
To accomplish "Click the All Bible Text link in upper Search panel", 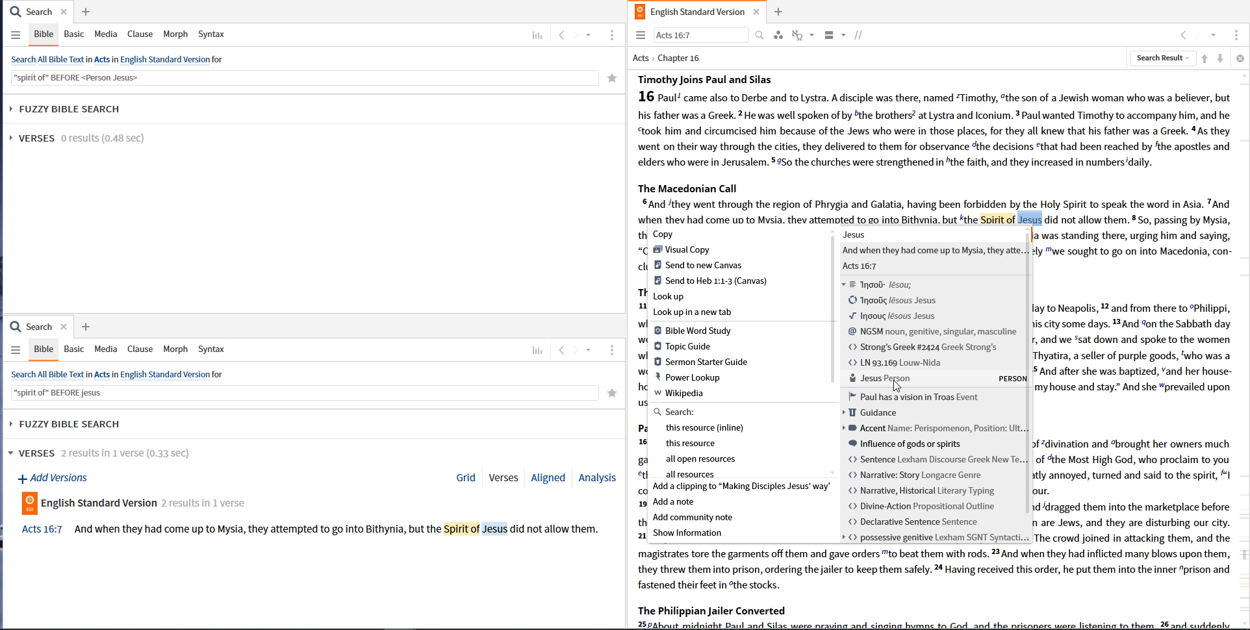I will click(x=61, y=60).
